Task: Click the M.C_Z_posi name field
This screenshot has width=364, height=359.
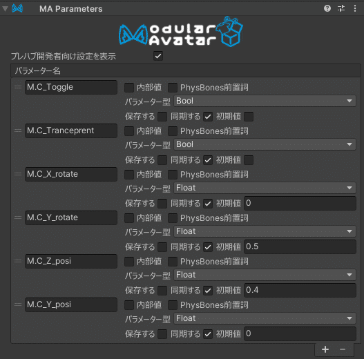Action: coord(71,261)
